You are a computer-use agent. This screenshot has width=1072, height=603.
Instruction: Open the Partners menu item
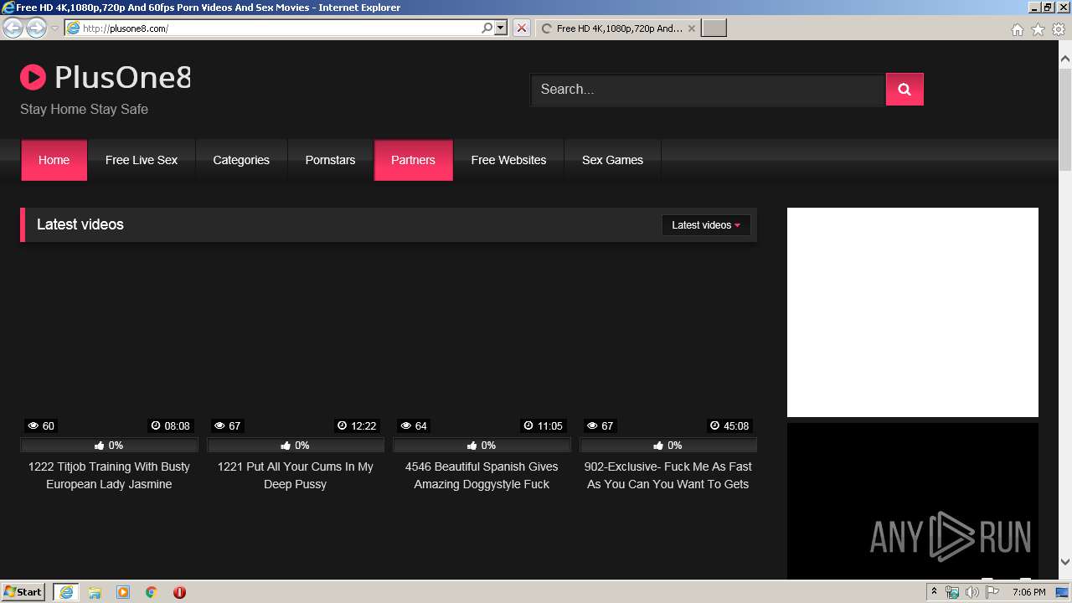point(413,160)
